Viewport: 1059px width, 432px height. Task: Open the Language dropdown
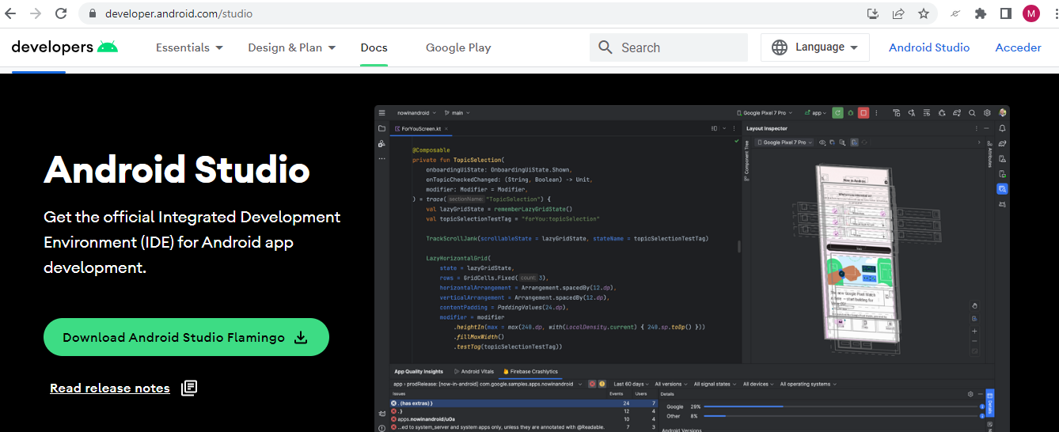[x=815, y=47]
